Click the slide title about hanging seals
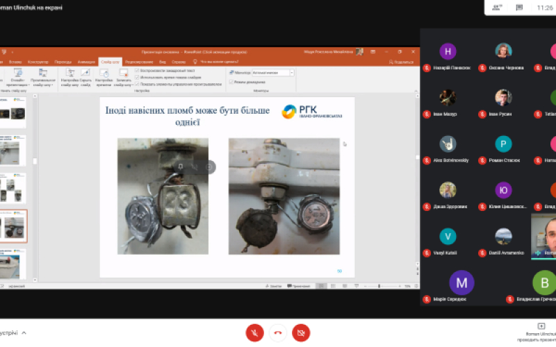 tap(187, 116)
